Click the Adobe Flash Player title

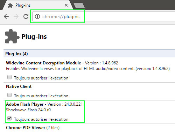click(x=25, y=104)
